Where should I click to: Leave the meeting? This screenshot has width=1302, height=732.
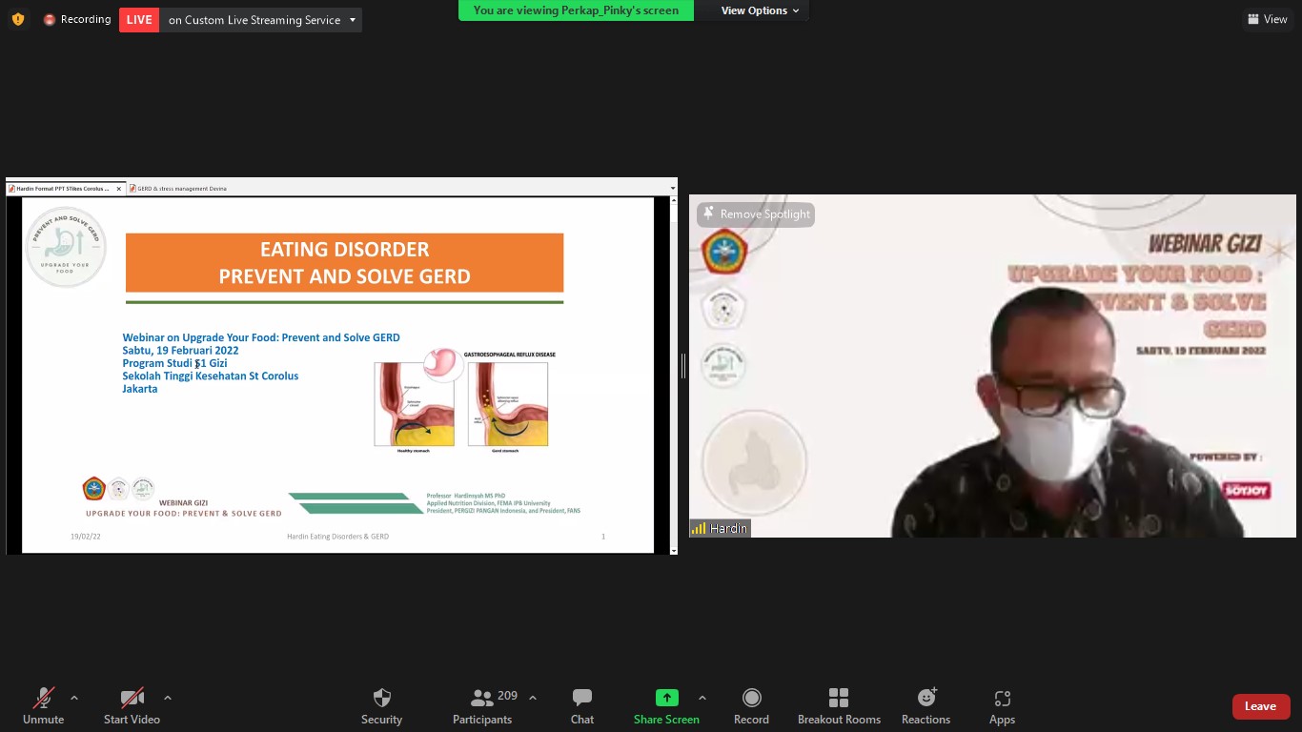pos(1260,706)
